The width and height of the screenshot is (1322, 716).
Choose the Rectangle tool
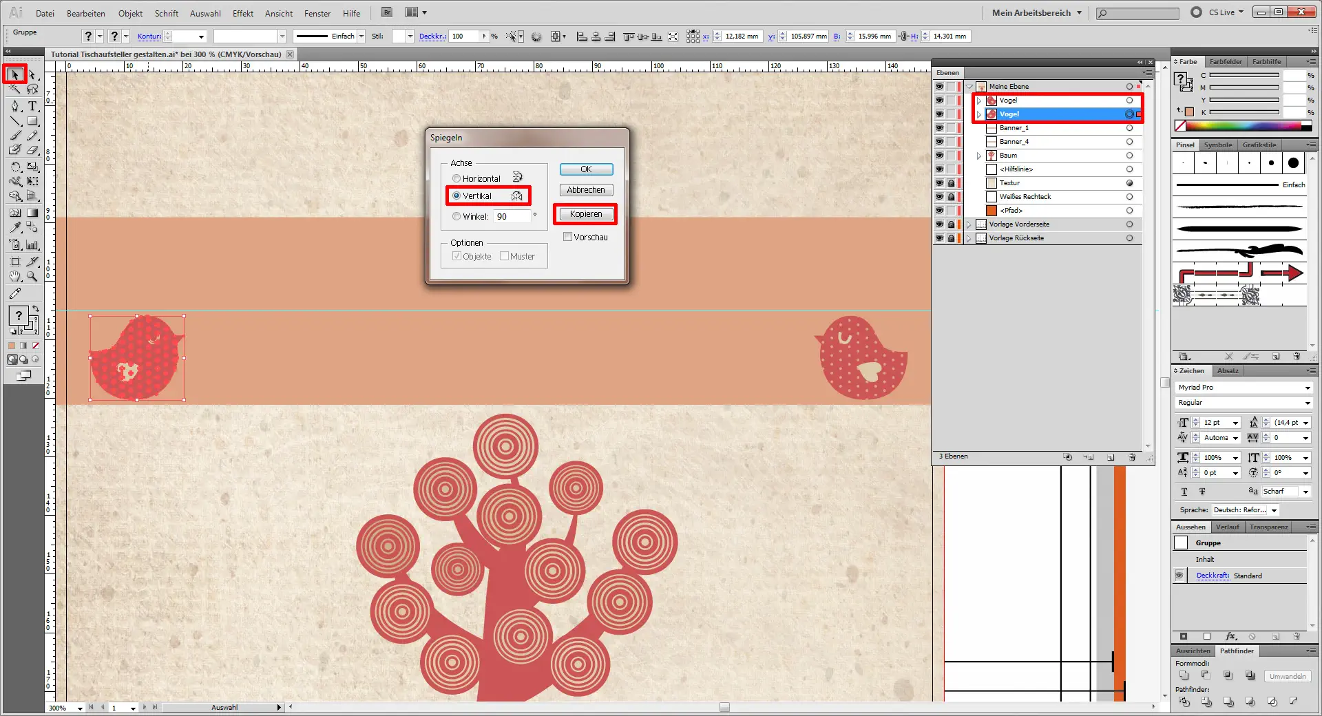tap(32, 121)
